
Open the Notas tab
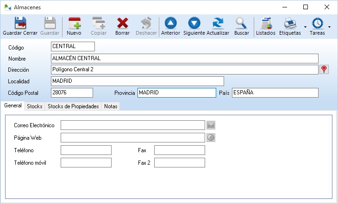point(111,106)
